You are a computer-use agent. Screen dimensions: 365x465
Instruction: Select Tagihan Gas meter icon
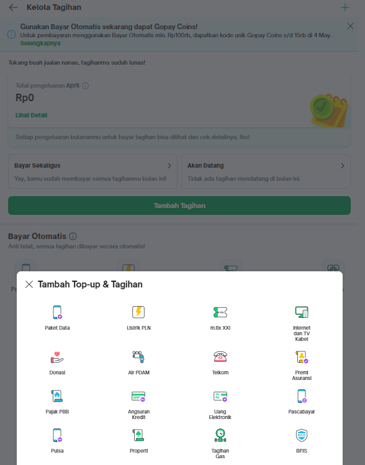coord(220,435)
